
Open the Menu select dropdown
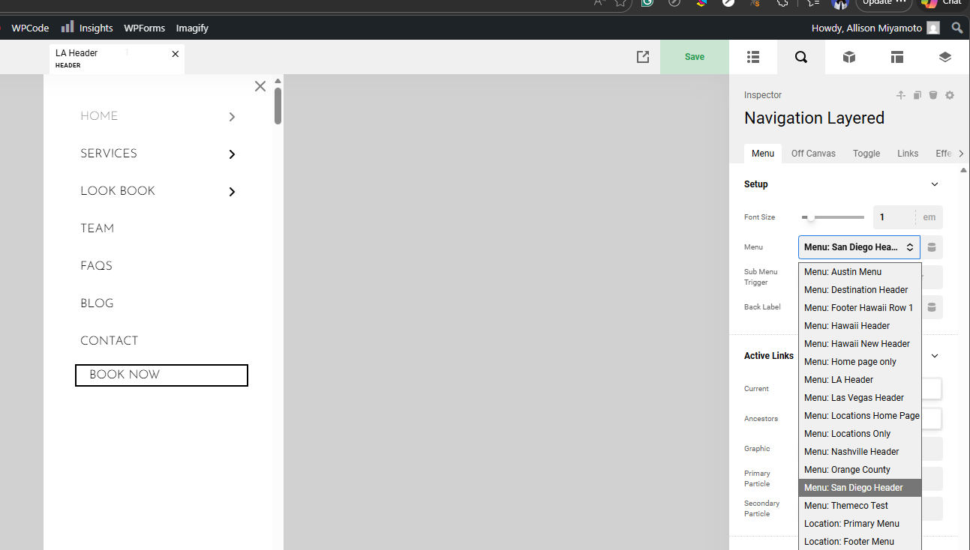click(859, 247)
